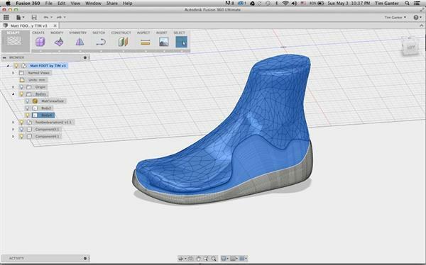This screenshot has width=426, height=265.
Task: Click the Symmetry mirror icon
Action: [x=80, y=42]
